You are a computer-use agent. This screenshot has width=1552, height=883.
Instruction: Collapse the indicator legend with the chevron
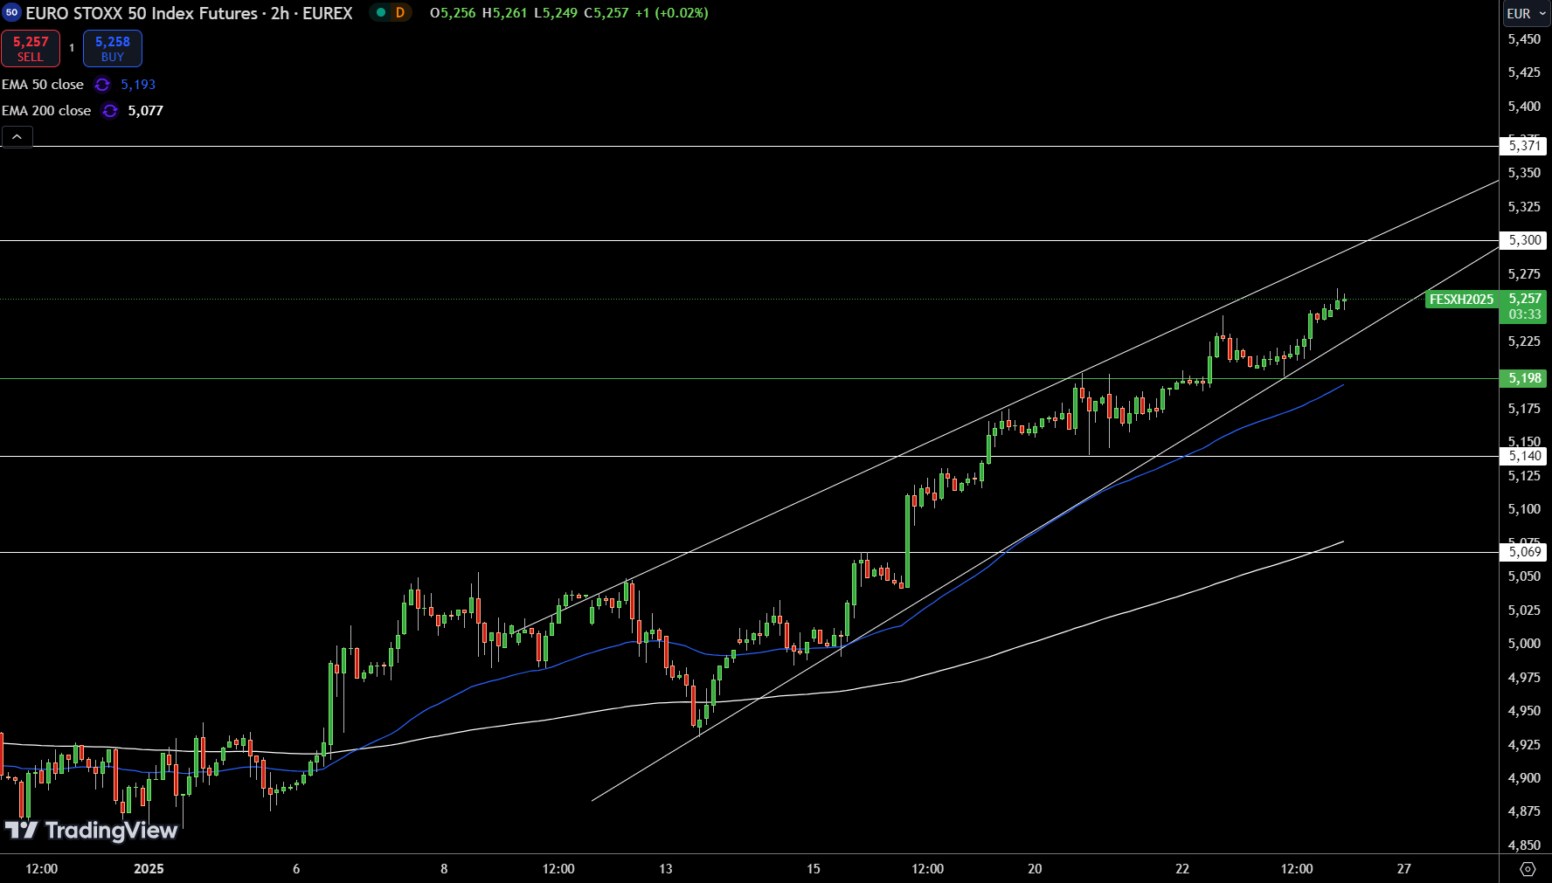point(17,136)
